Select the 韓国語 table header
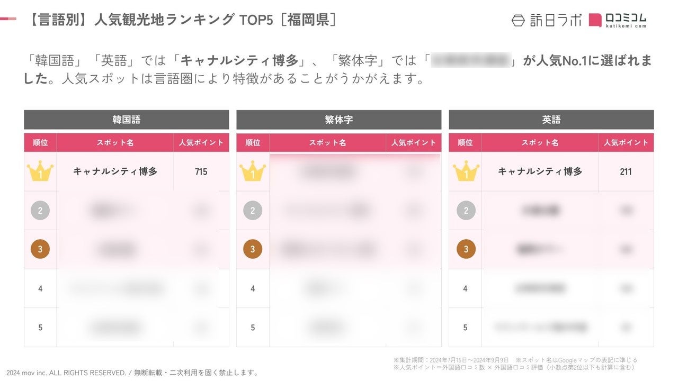The width and height of the screenshot is (678, 381). point(126,120)
